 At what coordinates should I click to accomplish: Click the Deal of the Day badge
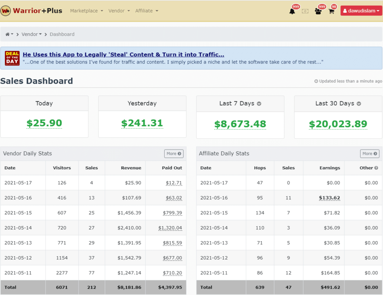[12, 58]
